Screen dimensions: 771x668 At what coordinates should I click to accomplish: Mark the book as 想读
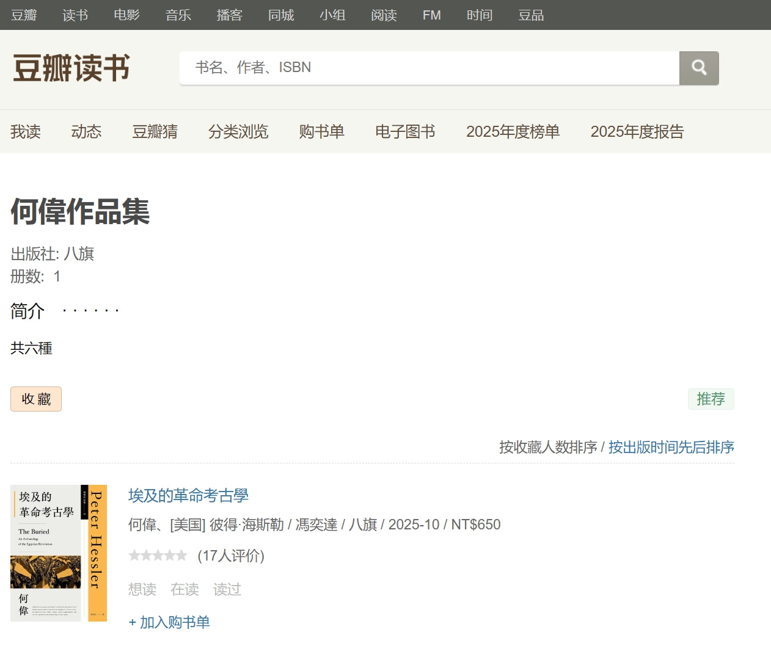(x=142, y=589)
